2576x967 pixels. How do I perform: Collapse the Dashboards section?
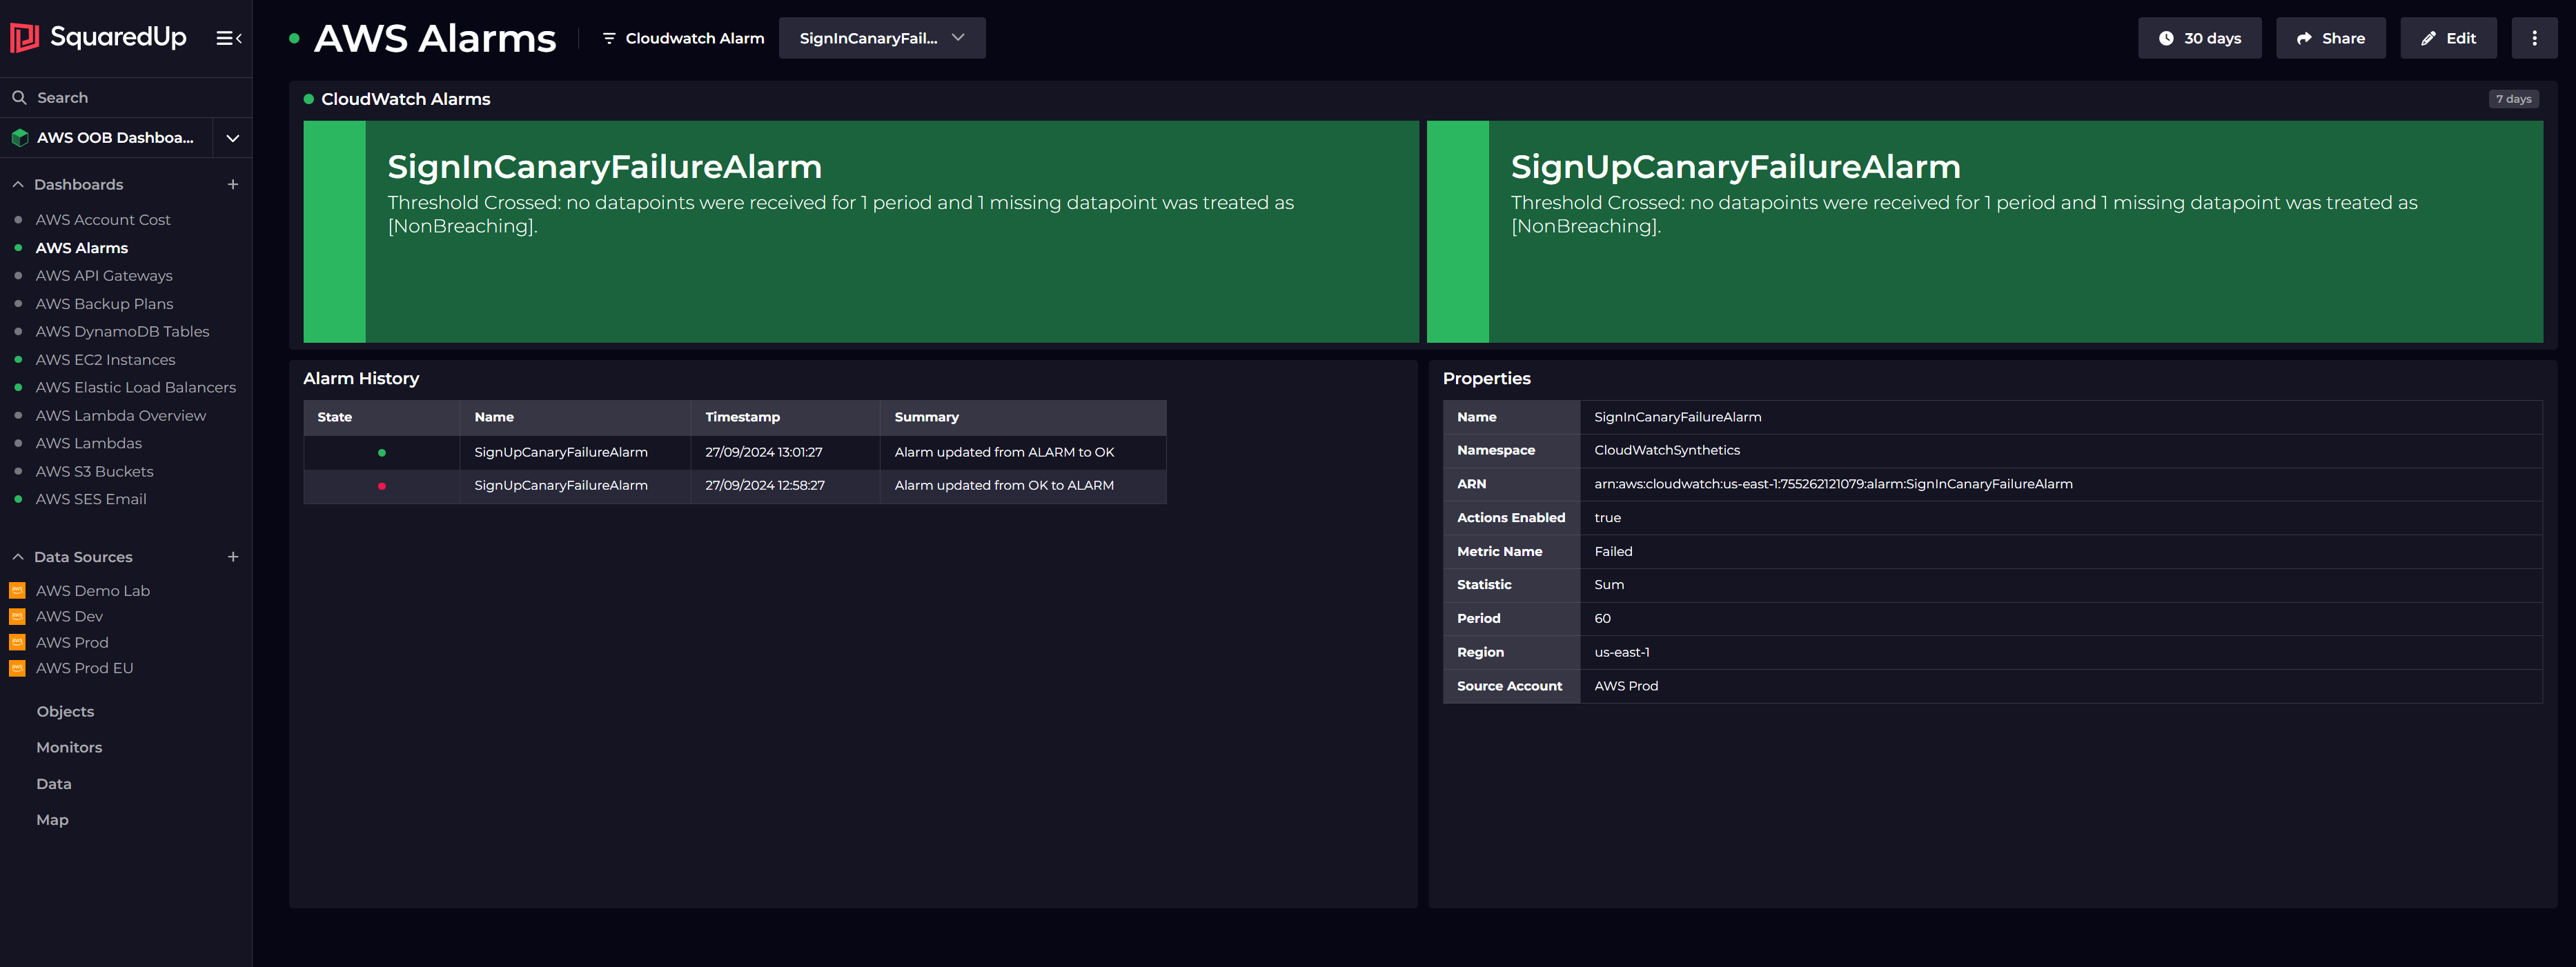18,184
